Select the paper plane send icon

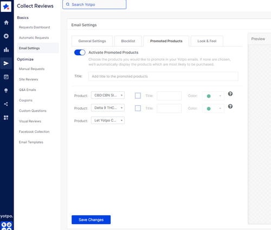click(x=6, y=63)
